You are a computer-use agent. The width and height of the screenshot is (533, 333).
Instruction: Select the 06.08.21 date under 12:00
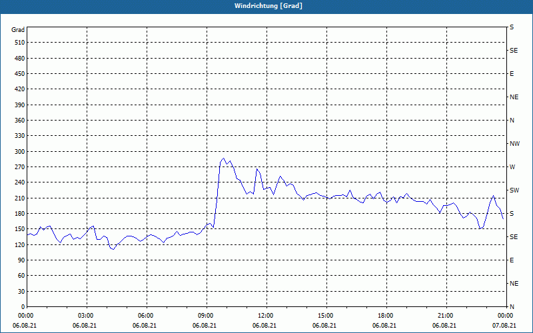(x=265, y=326)
